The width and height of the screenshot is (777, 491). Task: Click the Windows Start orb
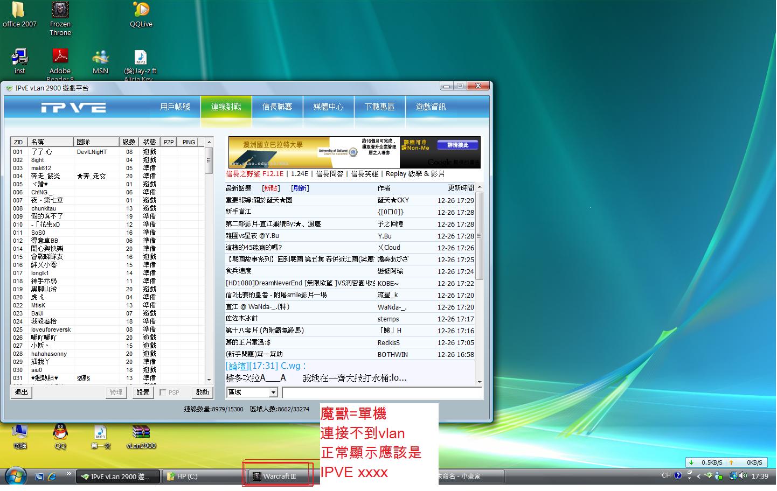coord(15,476)
